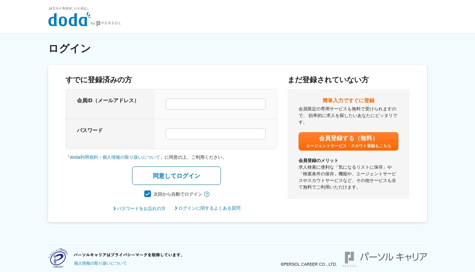The height and width of the screenshot is (272, 475).
Task: Open 個人情報の取り扱いについて link near login terms
Action: pyautogui.click(x=131, y=157)
